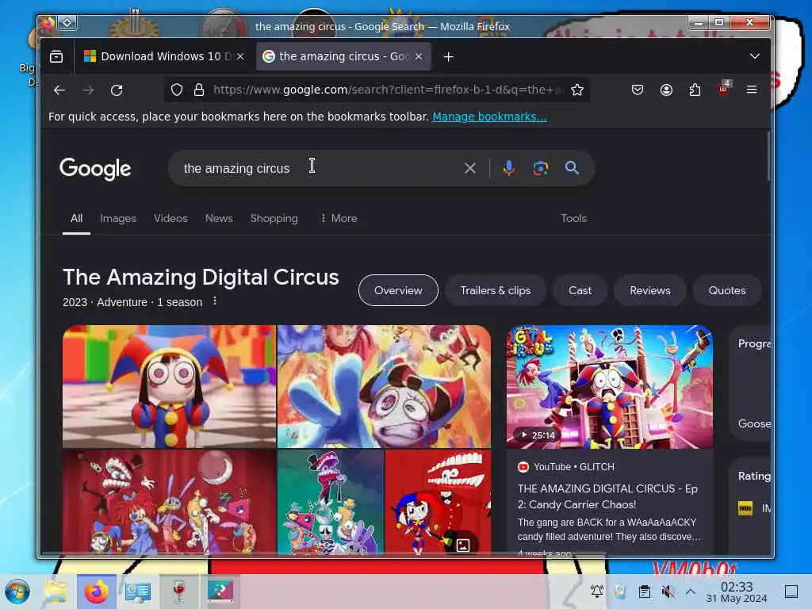812x609 pixels.
Task: Open the Reviews chip
Action: (650, 290)
